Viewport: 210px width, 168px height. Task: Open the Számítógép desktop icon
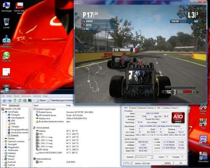[x=6, y=7]
